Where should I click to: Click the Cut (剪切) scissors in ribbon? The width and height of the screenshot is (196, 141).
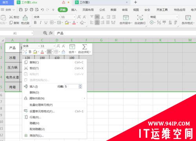(11, 17)
